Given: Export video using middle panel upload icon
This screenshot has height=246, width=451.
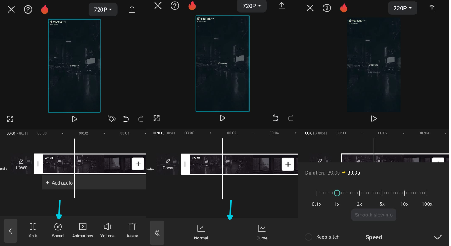Looking at the screenshot, I should [282, 6].
